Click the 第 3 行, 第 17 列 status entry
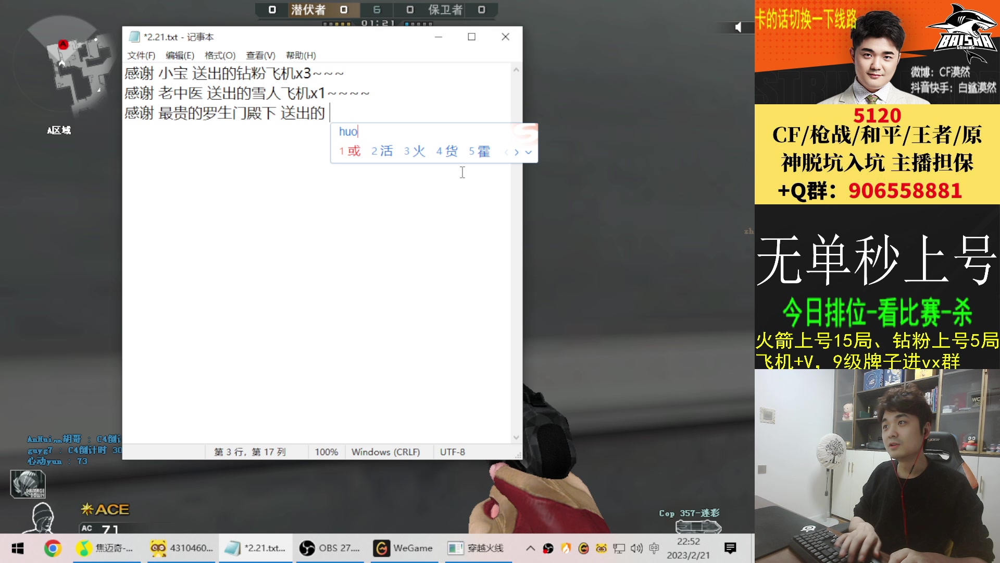 coord(250,452)
